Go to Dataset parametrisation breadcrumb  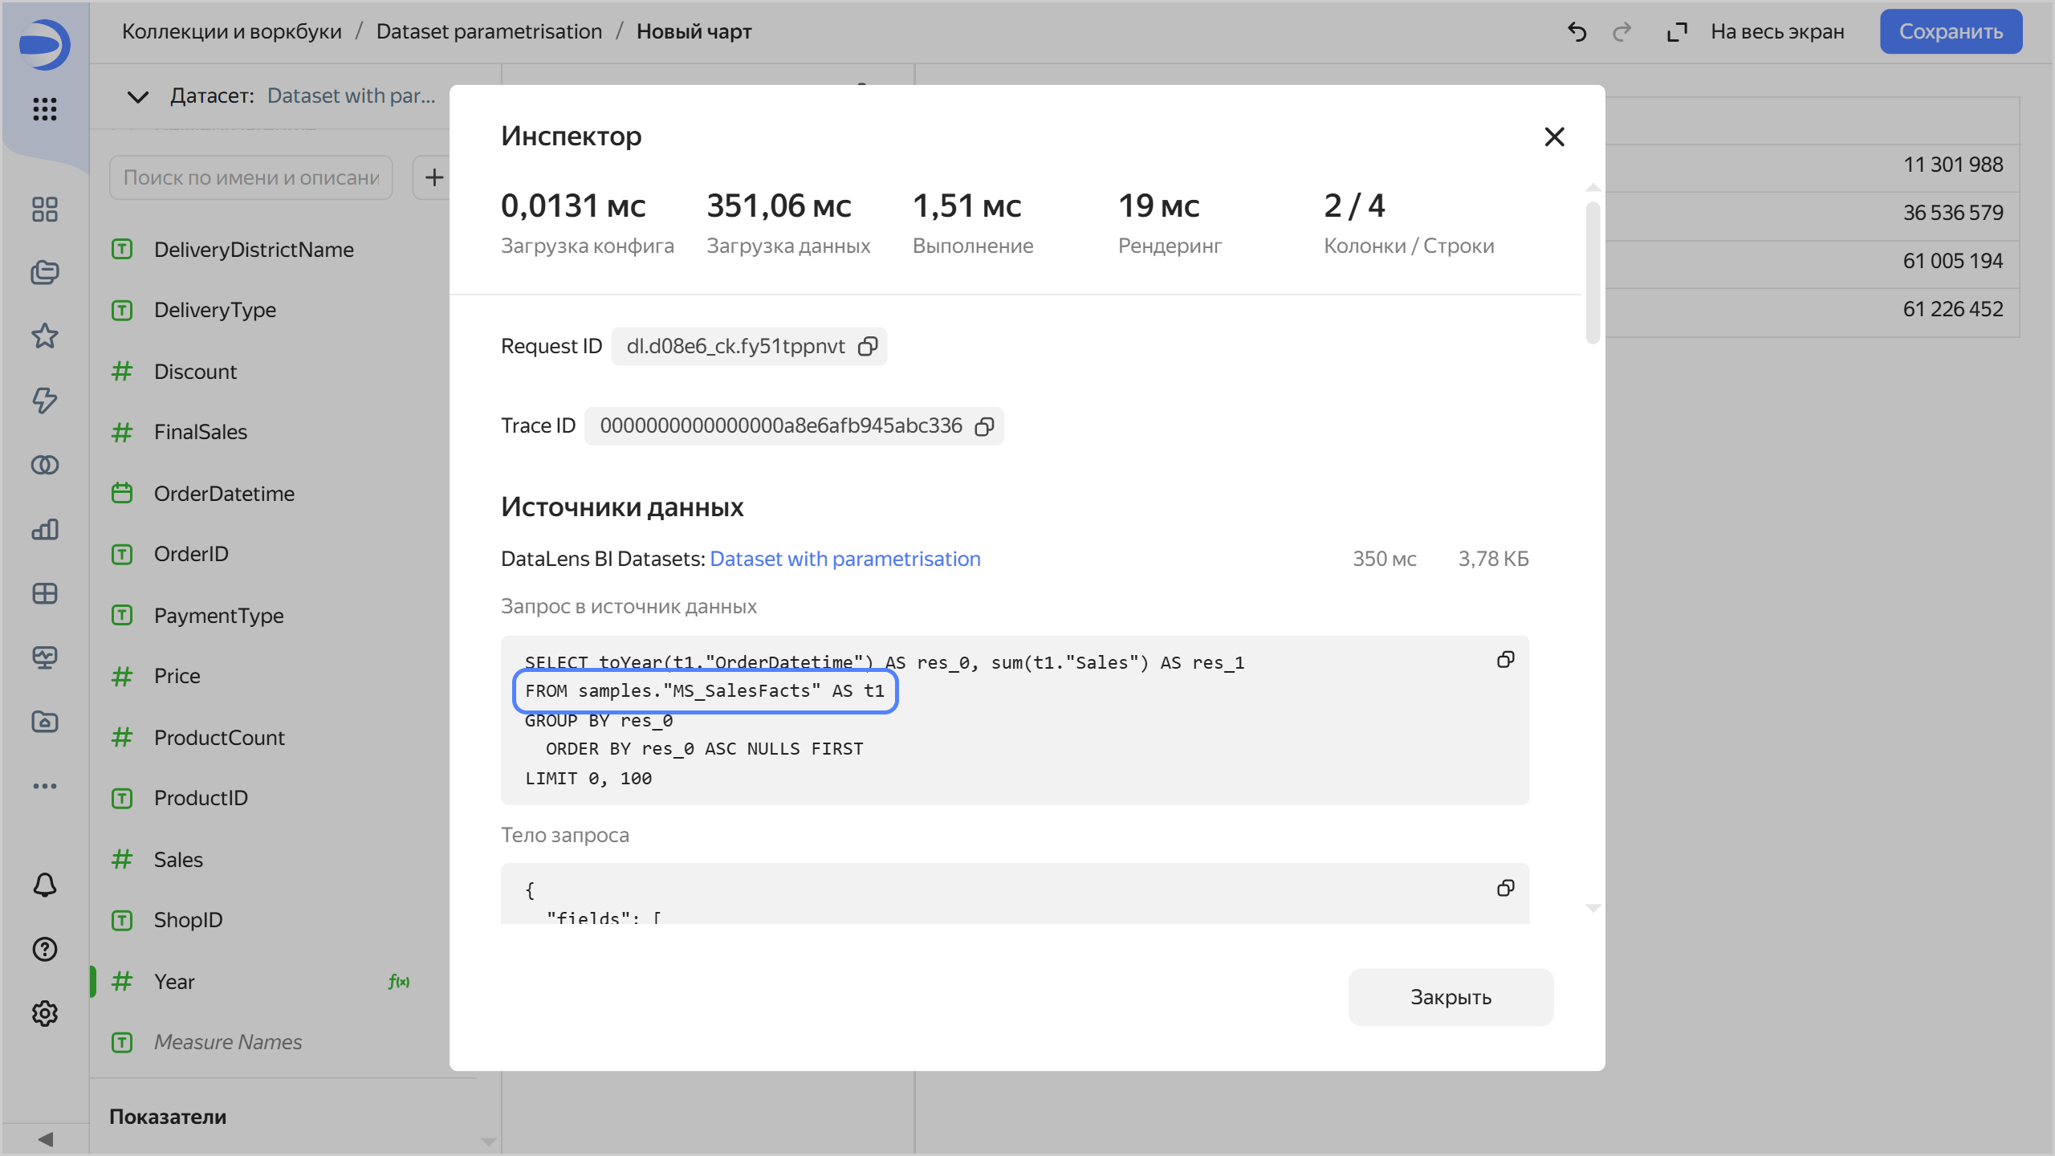(489, 32)
